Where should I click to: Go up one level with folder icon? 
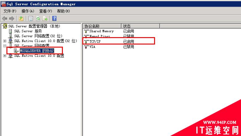click(21, 19)
